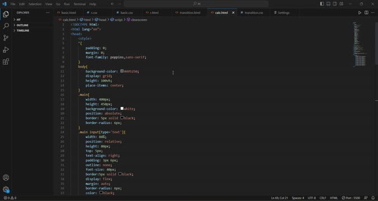This screenshot has width=378, height=201.
Task: Open the Run menu
Action: click(67, 4)
